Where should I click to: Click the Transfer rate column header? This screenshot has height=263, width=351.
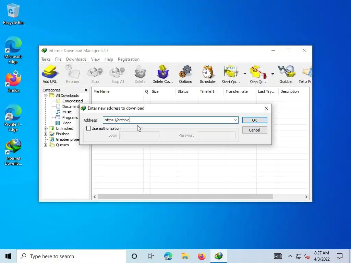pyautogui.click(x=240, y=91)
